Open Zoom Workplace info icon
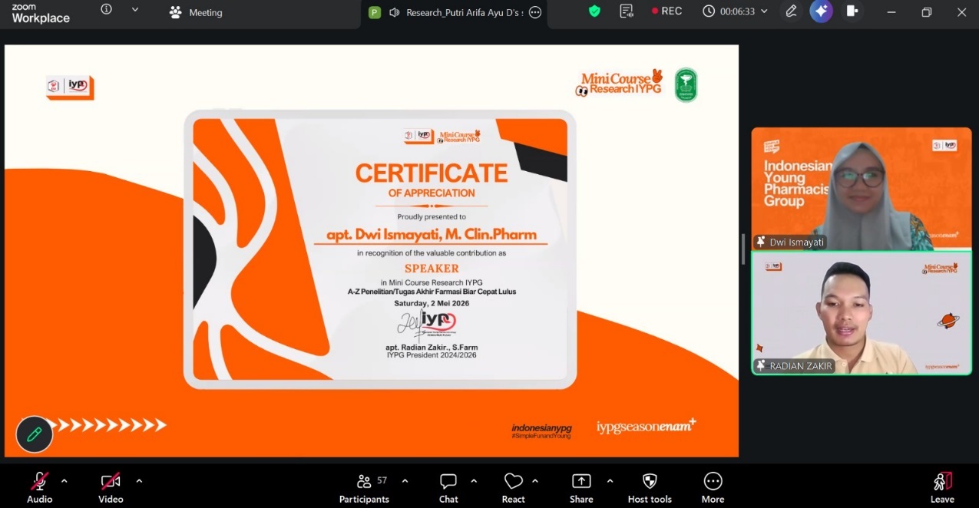The width and height of the screenshot is (979, 508). [107, 10]
